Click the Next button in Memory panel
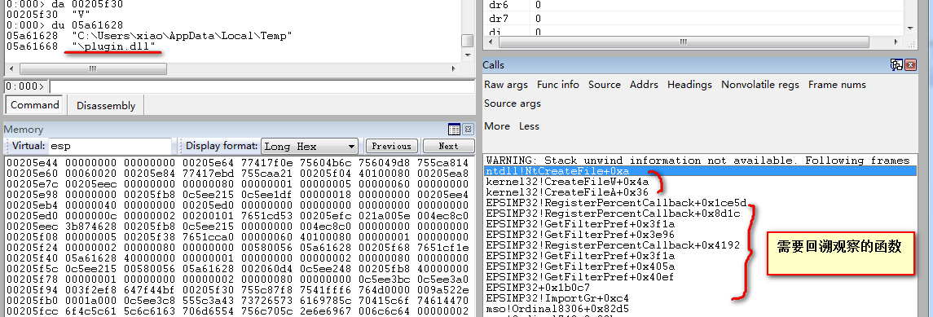 [448, 147]
